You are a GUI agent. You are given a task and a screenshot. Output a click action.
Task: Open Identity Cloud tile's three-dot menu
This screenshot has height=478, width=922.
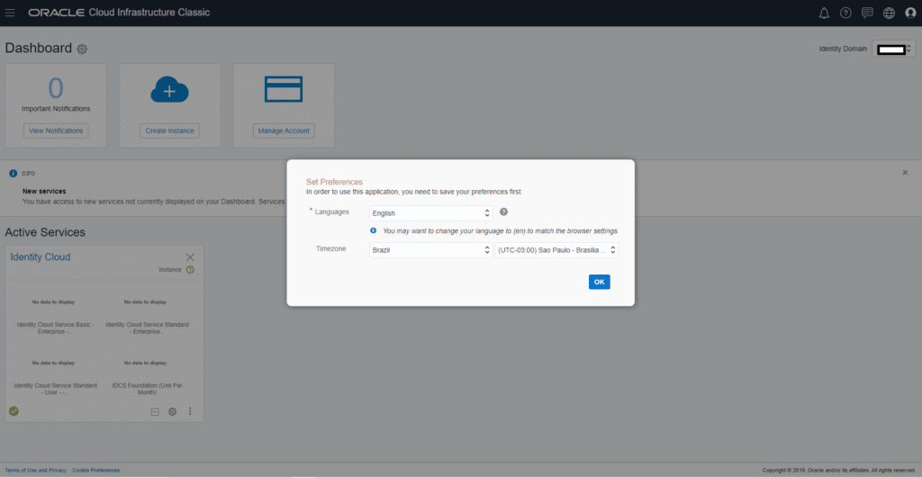tap(190, 411)
